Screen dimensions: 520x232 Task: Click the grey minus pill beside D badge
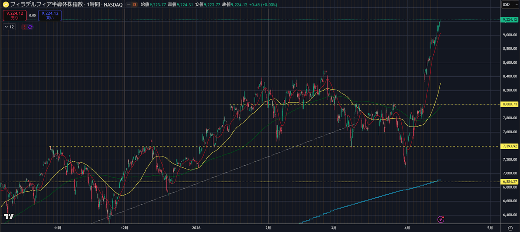[x=128, y=4]
